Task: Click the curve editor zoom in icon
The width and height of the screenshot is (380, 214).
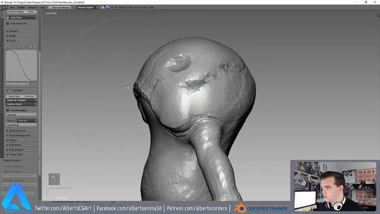Action: [20, 46]
